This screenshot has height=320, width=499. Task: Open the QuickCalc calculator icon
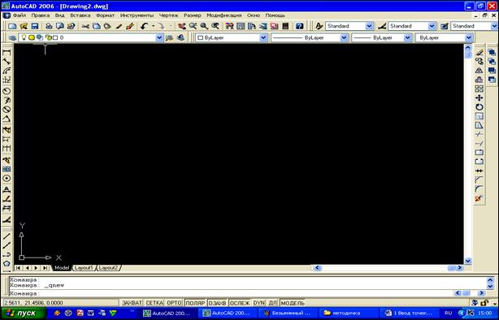tap(285, 26)
